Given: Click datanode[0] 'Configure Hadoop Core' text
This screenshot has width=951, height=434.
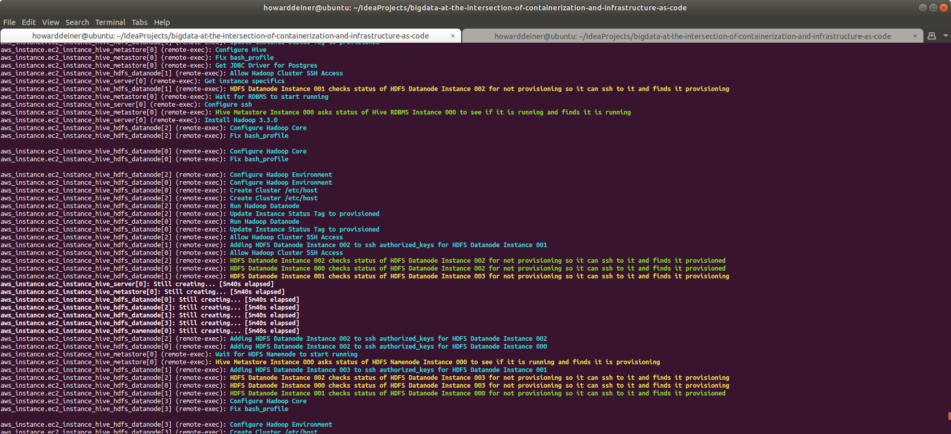Looking at the screenshot, I should pos(268,151).
